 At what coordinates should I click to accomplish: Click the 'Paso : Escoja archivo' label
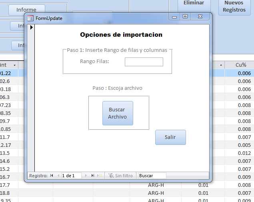117,88
